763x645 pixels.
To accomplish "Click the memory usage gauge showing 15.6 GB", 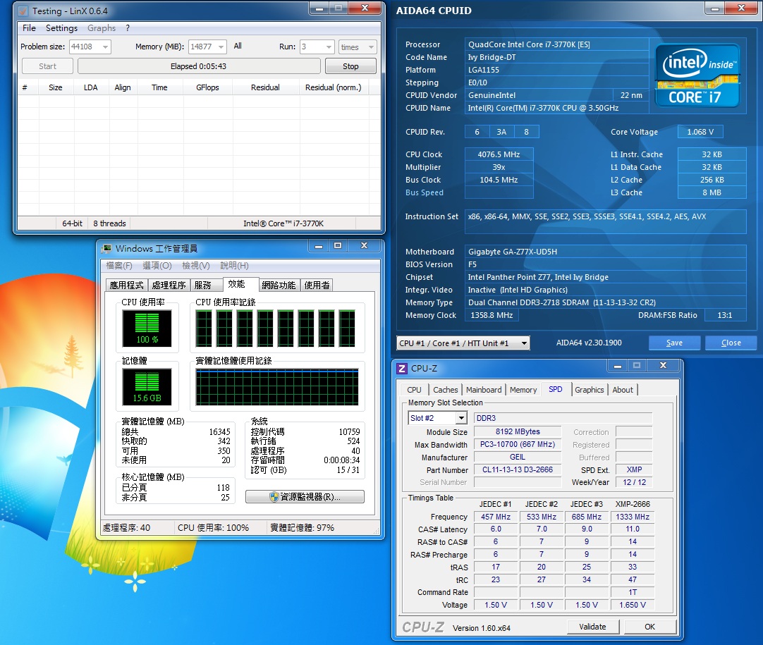I will (147, 387).
